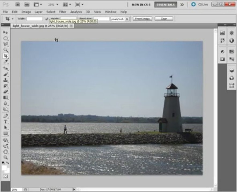This screenshot has height=192, width=237.
Task: Select the Spot Healing Brush tool
Action: click(6, 69)
